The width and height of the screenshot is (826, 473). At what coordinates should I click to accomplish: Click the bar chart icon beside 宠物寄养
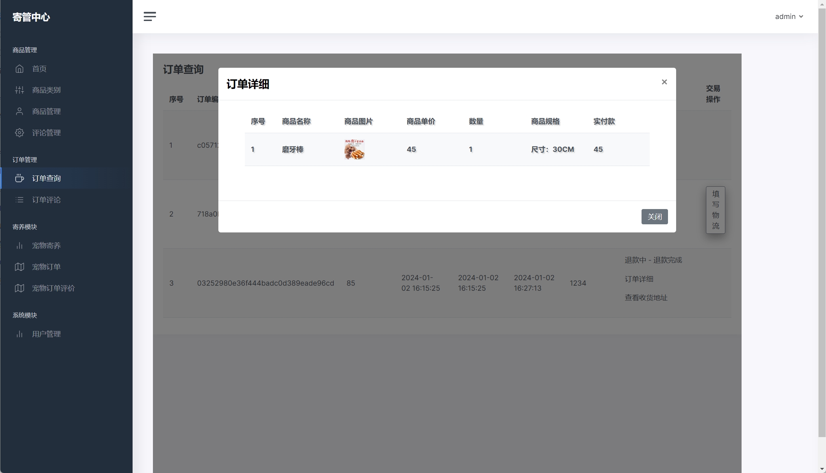(x=19, y=246)
